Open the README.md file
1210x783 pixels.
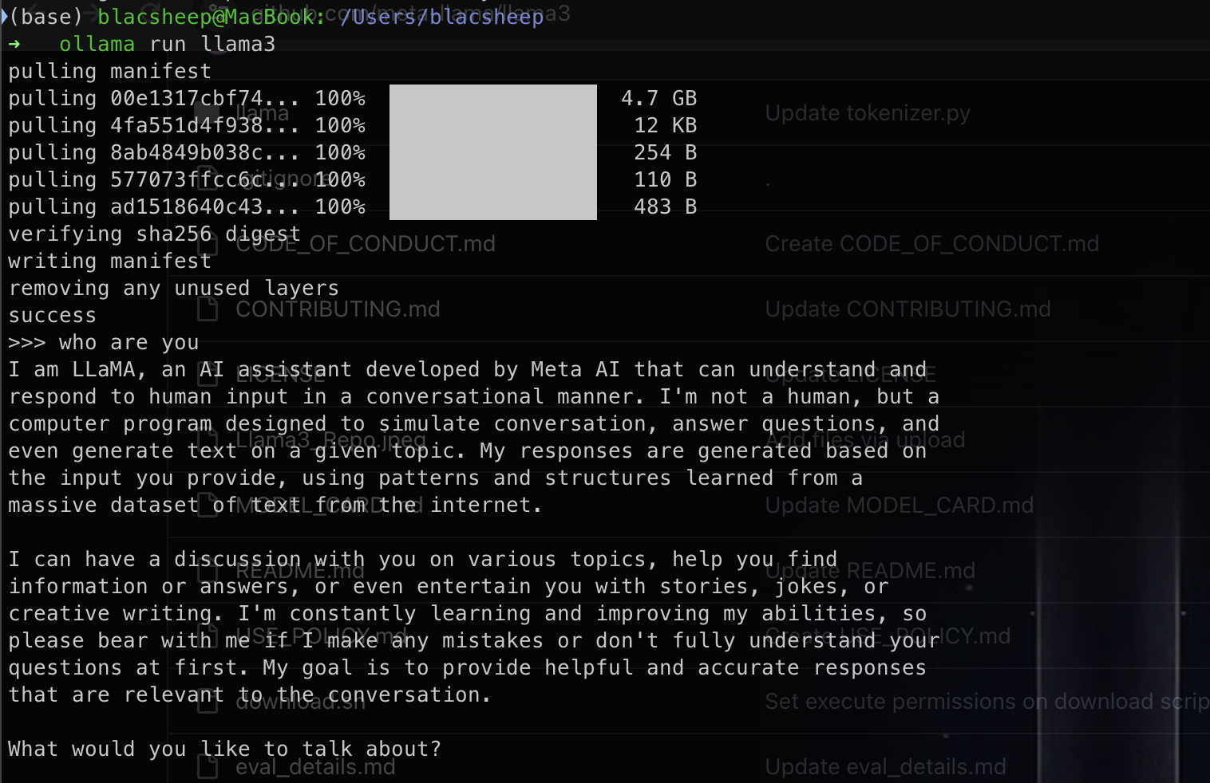tap(300, 571)
